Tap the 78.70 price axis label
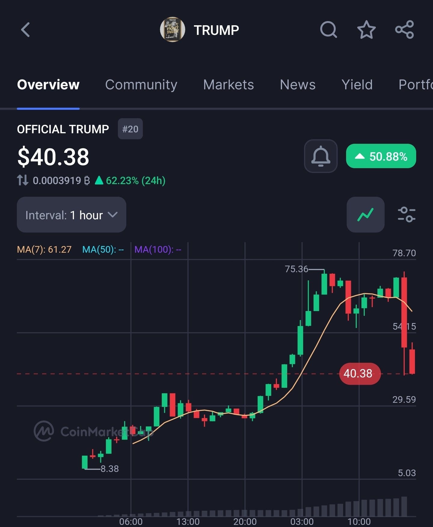The image size is (433, 527). pyautogui.click(x=404, y=253)
